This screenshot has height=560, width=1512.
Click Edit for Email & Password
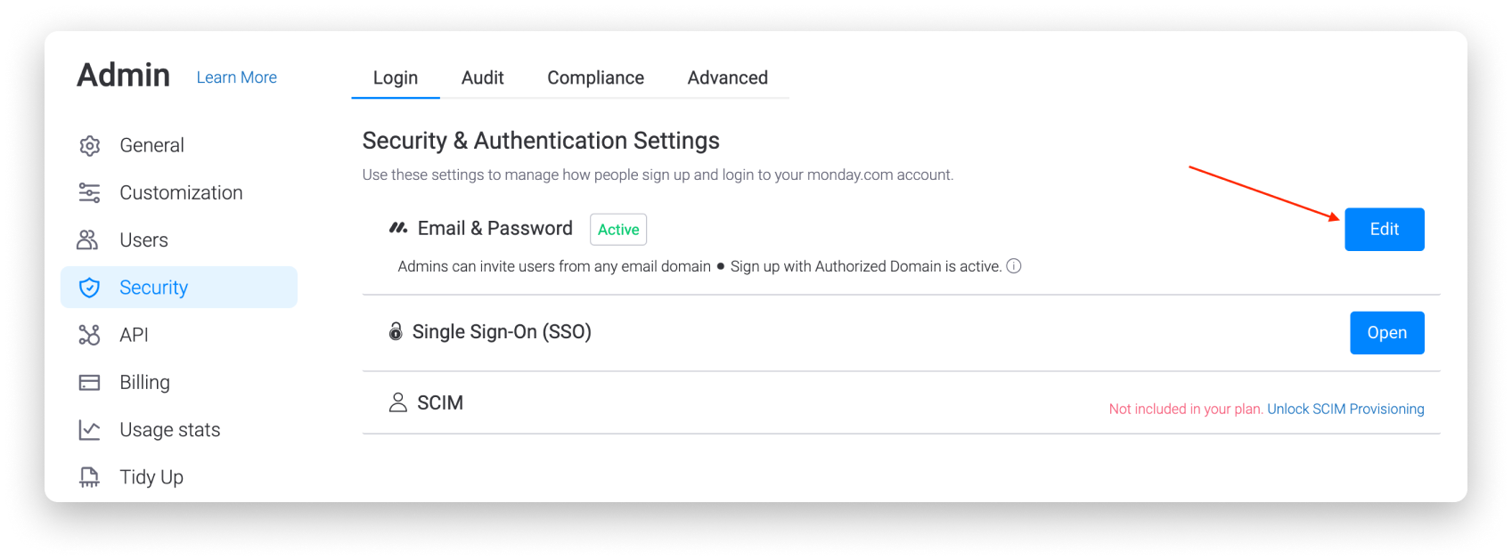pos(1384,230)
